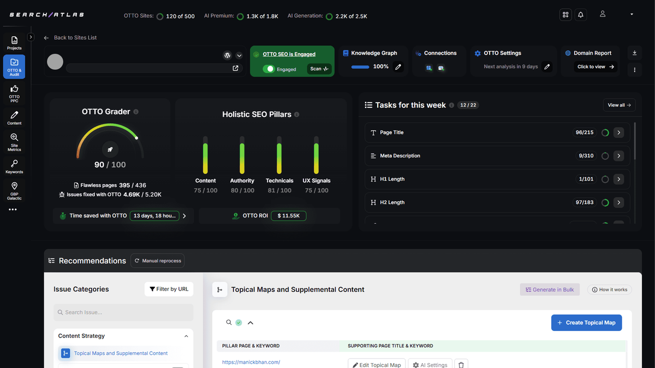This screenshot has height=368, width=655.
Task: Click the second Connections integration icon
Action: tap(440, 68)
